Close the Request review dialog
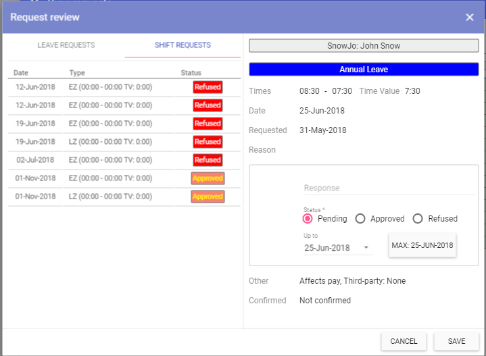 [x=470, y=17]
